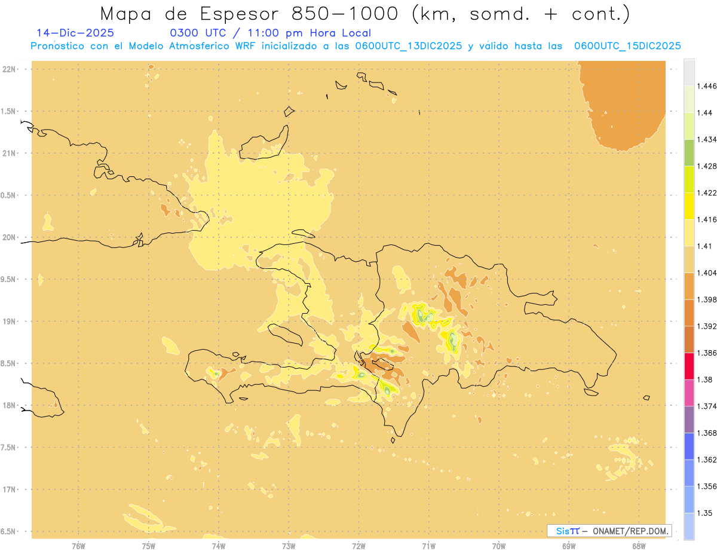
Task: Click the 72W longitude label
Action: pyautogui.click(x=358, y=546)
